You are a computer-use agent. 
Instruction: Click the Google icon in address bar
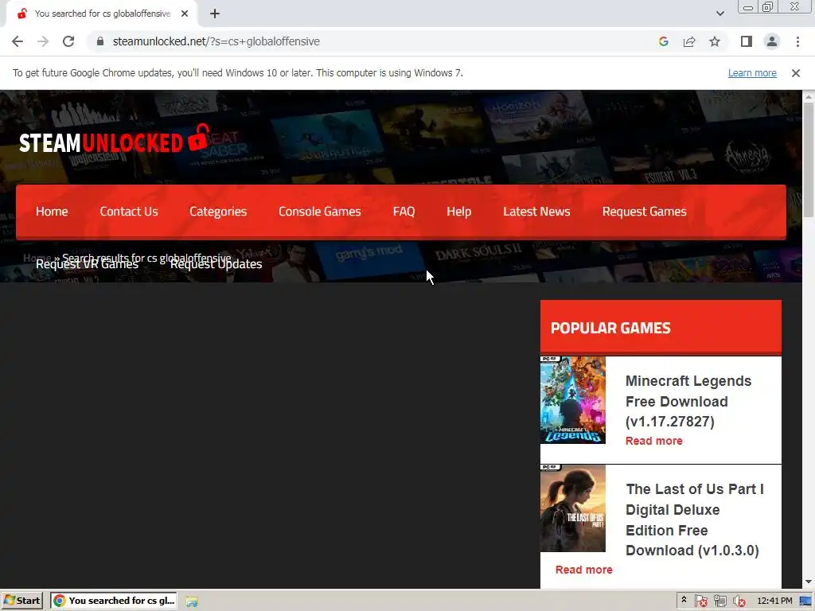(x=663, y=41)
